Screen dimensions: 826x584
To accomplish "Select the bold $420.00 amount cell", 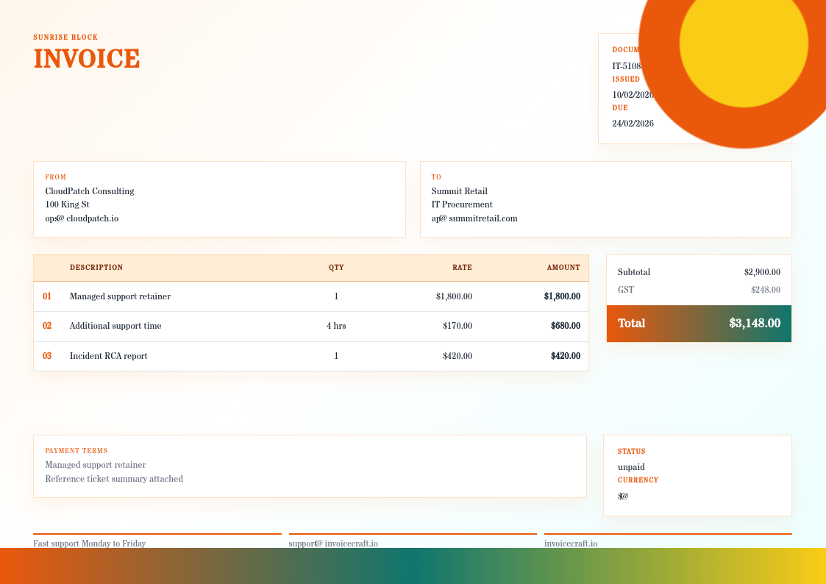I will tap(565, 356).
